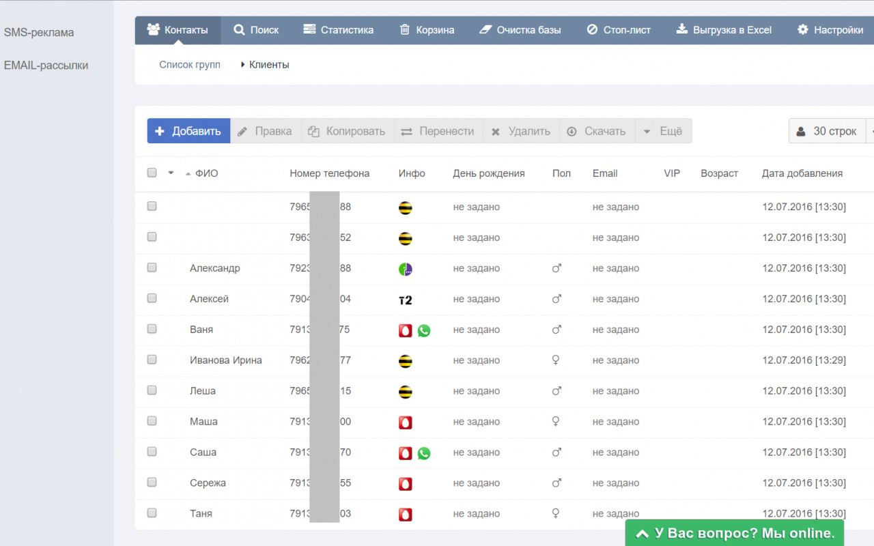
Task: Click WhatsApp icon in Ваня row
Action: pos(424,330)
